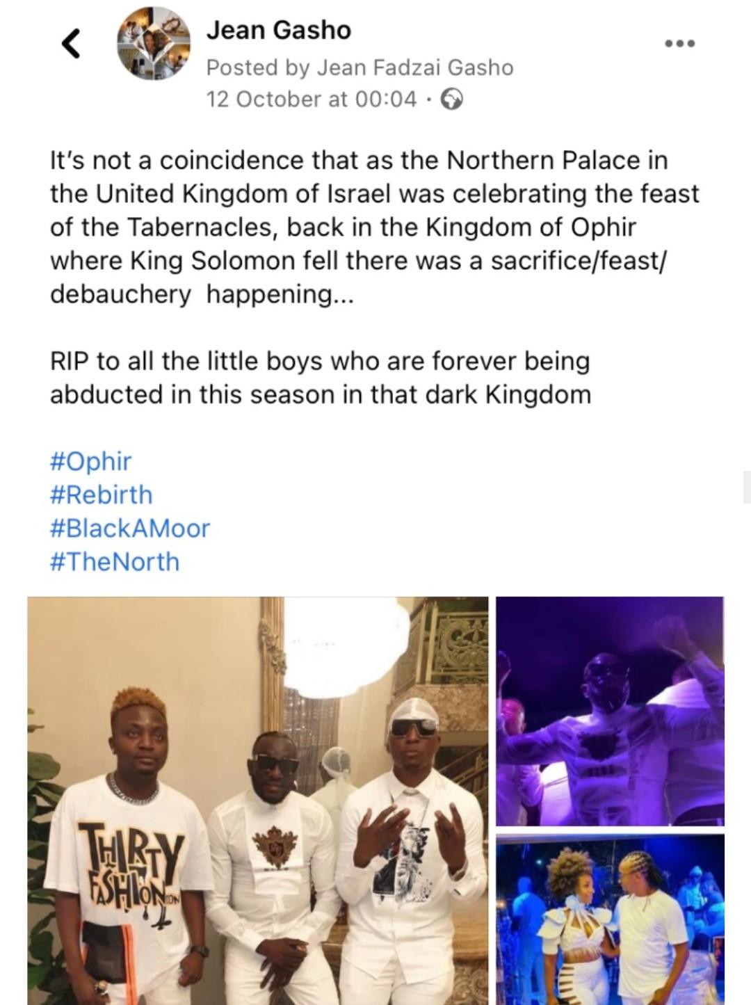Screen dimensions: 751x1005
Task: Open Jean Fadzai Gasho's profile link
Action: pos(415,67)
